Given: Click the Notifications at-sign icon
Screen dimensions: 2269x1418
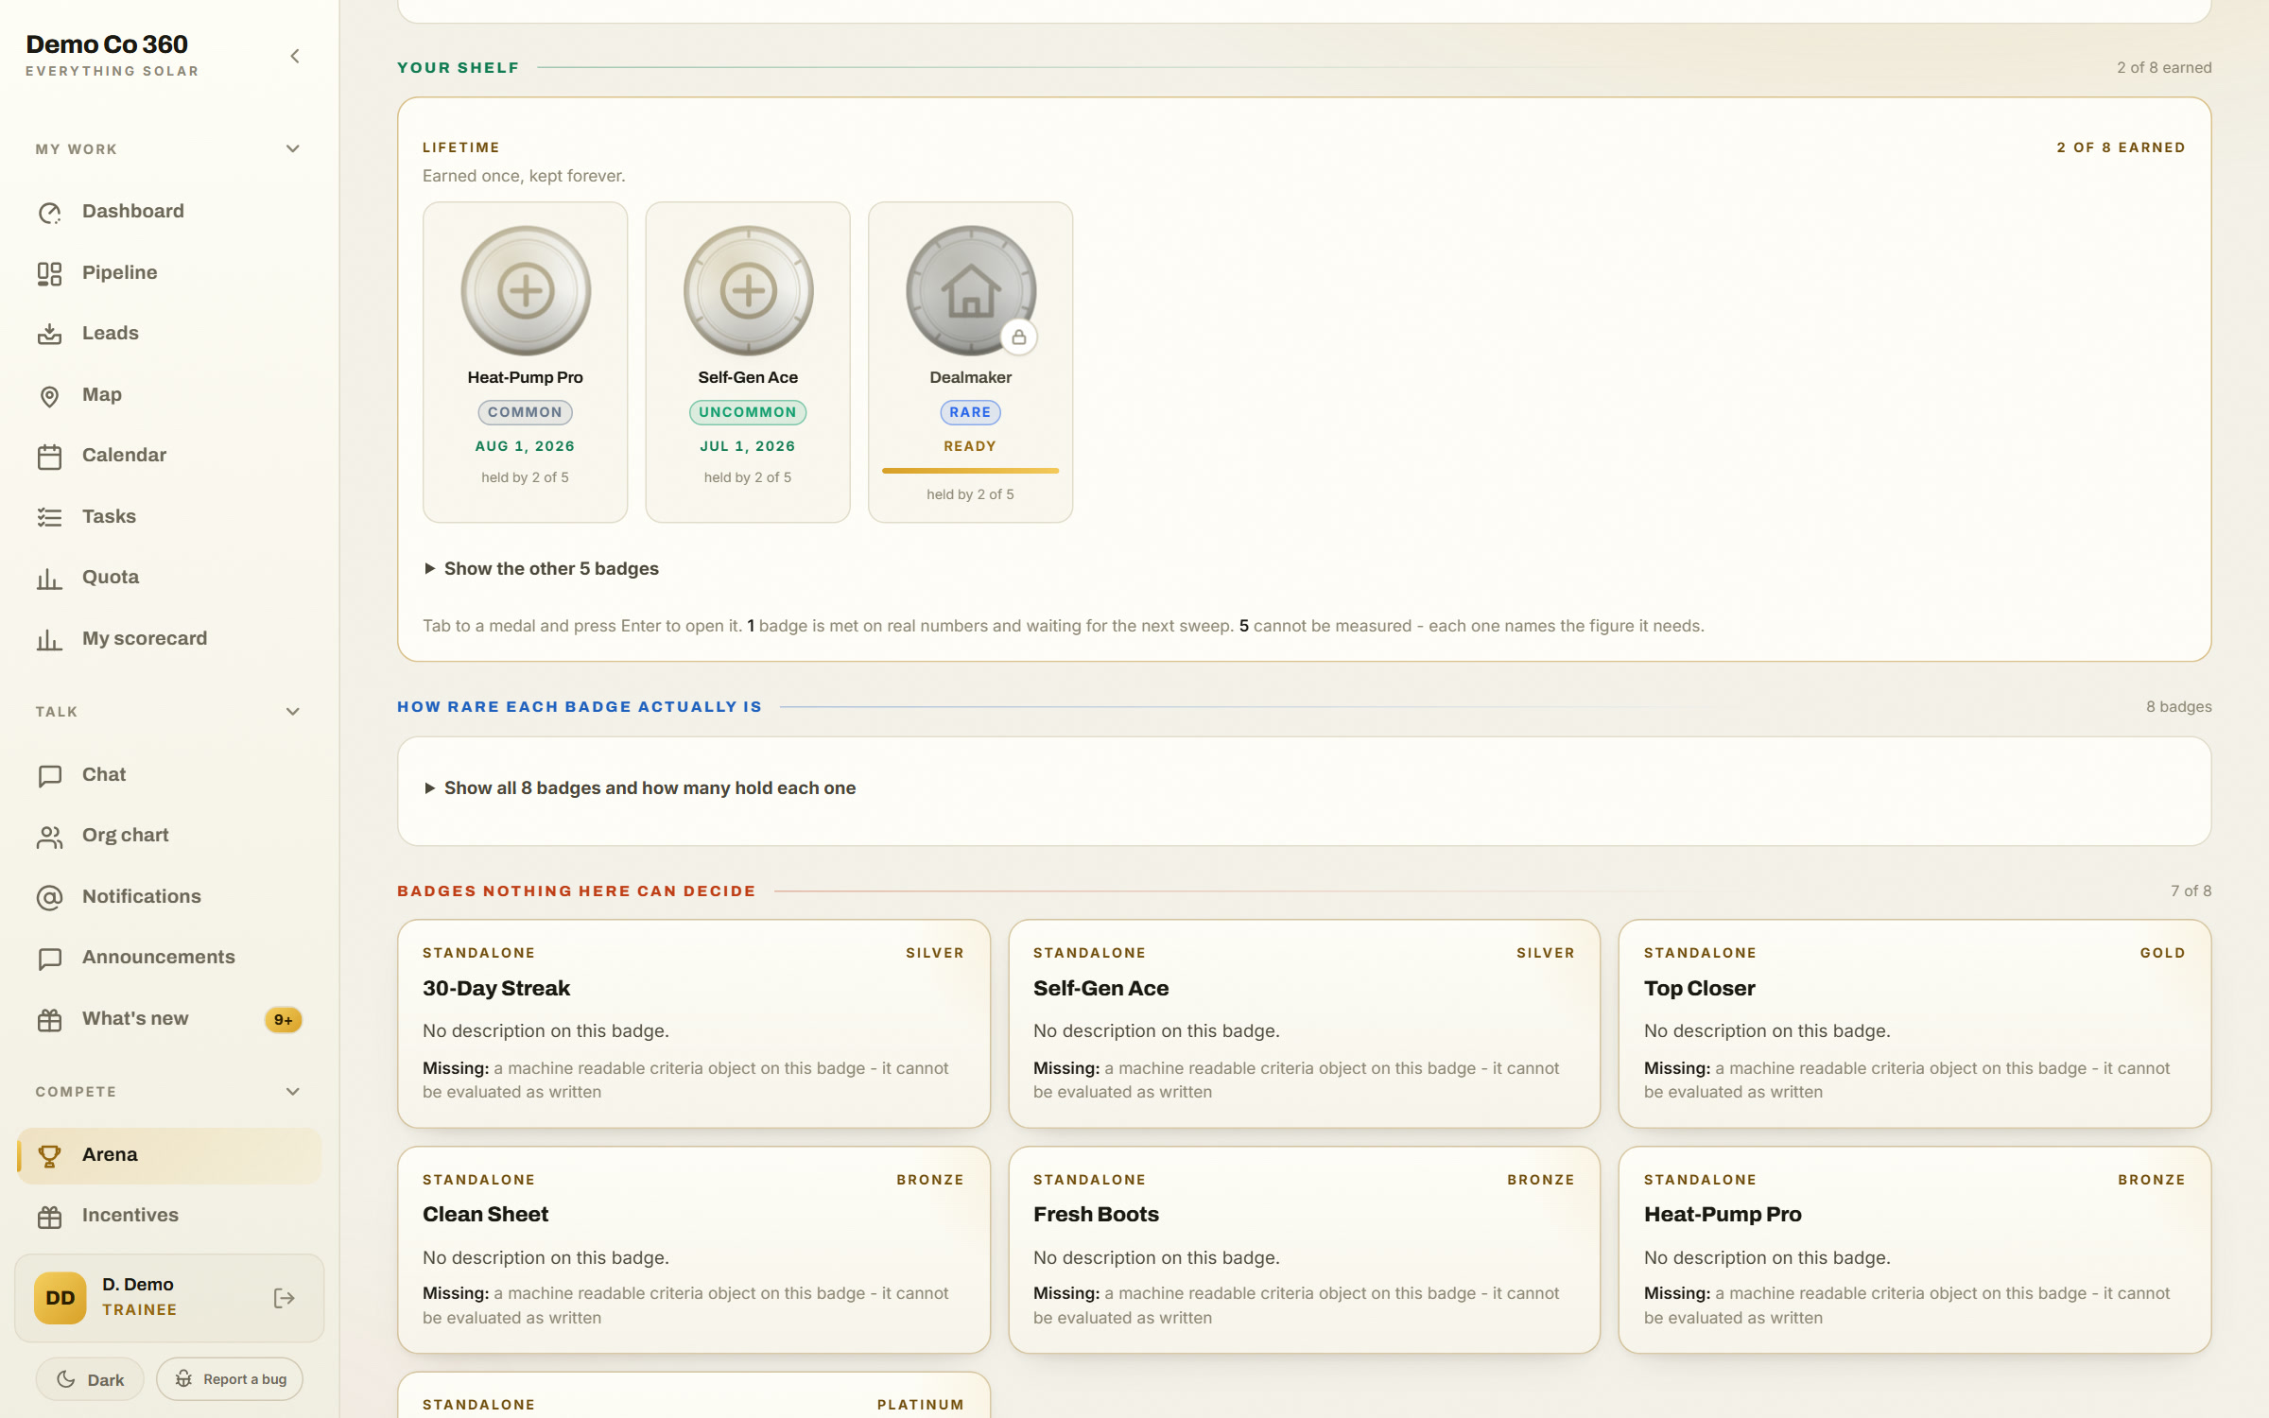Looking at the screenshot, I should coord(49,897).
